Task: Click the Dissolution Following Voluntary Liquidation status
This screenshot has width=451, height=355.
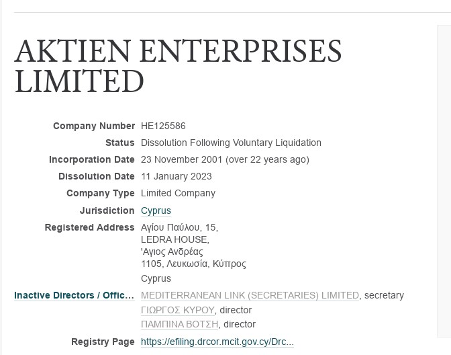Action: pos(231,143)
